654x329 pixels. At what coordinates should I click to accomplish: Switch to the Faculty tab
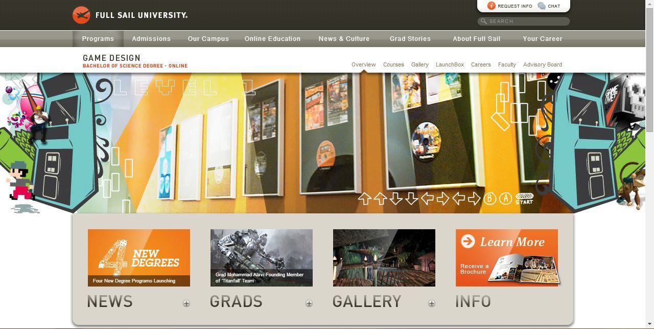pos(507,64)
